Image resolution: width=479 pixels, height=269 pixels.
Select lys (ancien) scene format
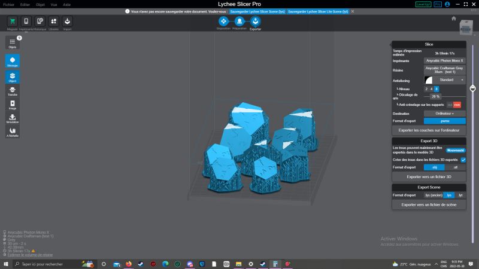[x=433, y=195]
